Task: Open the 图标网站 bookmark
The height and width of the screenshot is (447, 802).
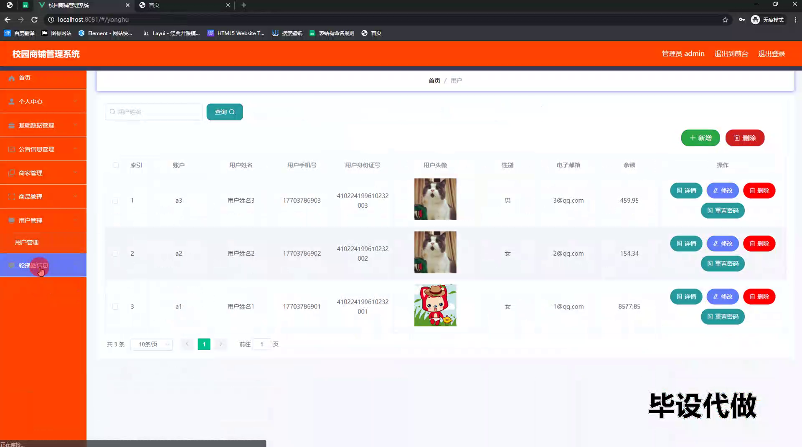Action: (56, 33)
